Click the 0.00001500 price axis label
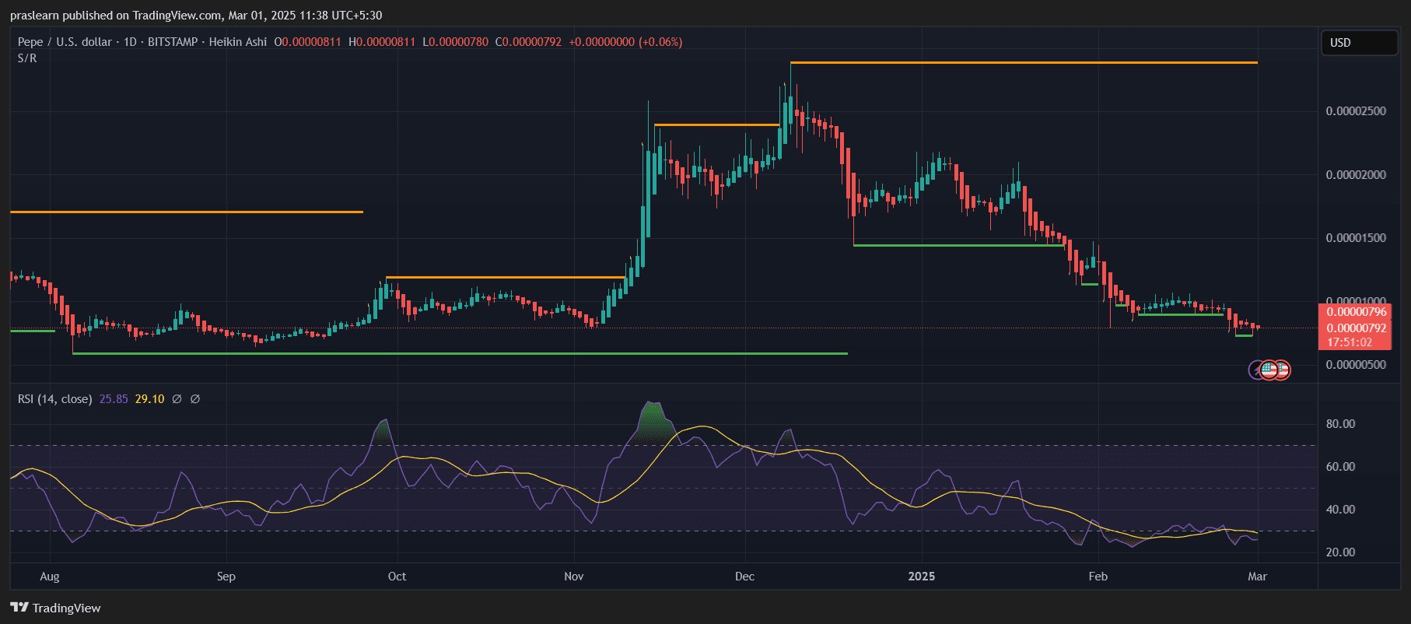 click(1356, 238)
